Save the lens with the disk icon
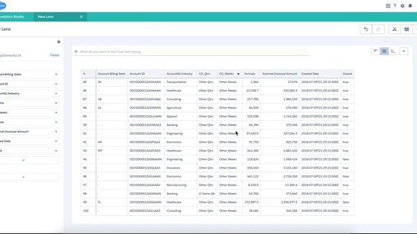This screenshot has height=234, width=417. [x=407, y=29]
